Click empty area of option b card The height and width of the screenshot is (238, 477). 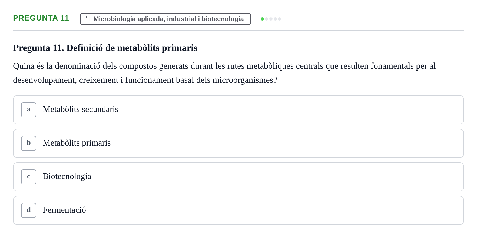[x=287, y=143]
